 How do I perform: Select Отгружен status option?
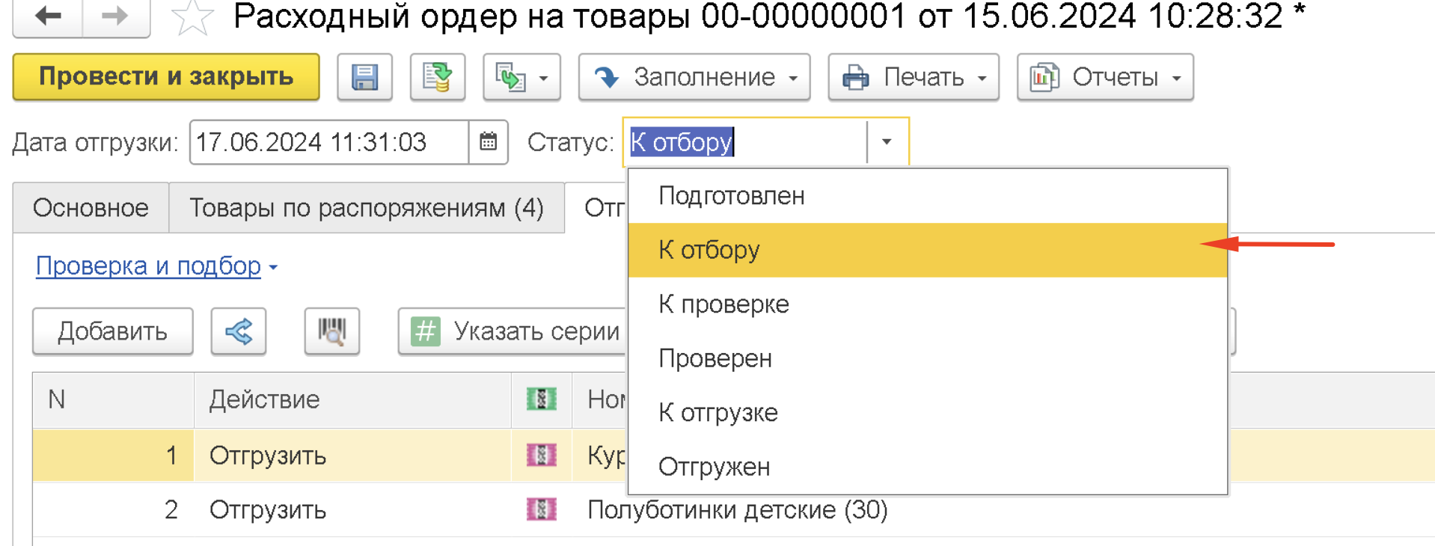tap(928, 467)
